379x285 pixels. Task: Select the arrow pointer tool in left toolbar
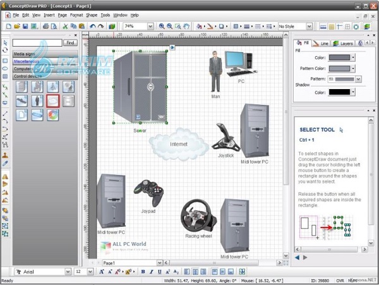(x=5, y=42)
